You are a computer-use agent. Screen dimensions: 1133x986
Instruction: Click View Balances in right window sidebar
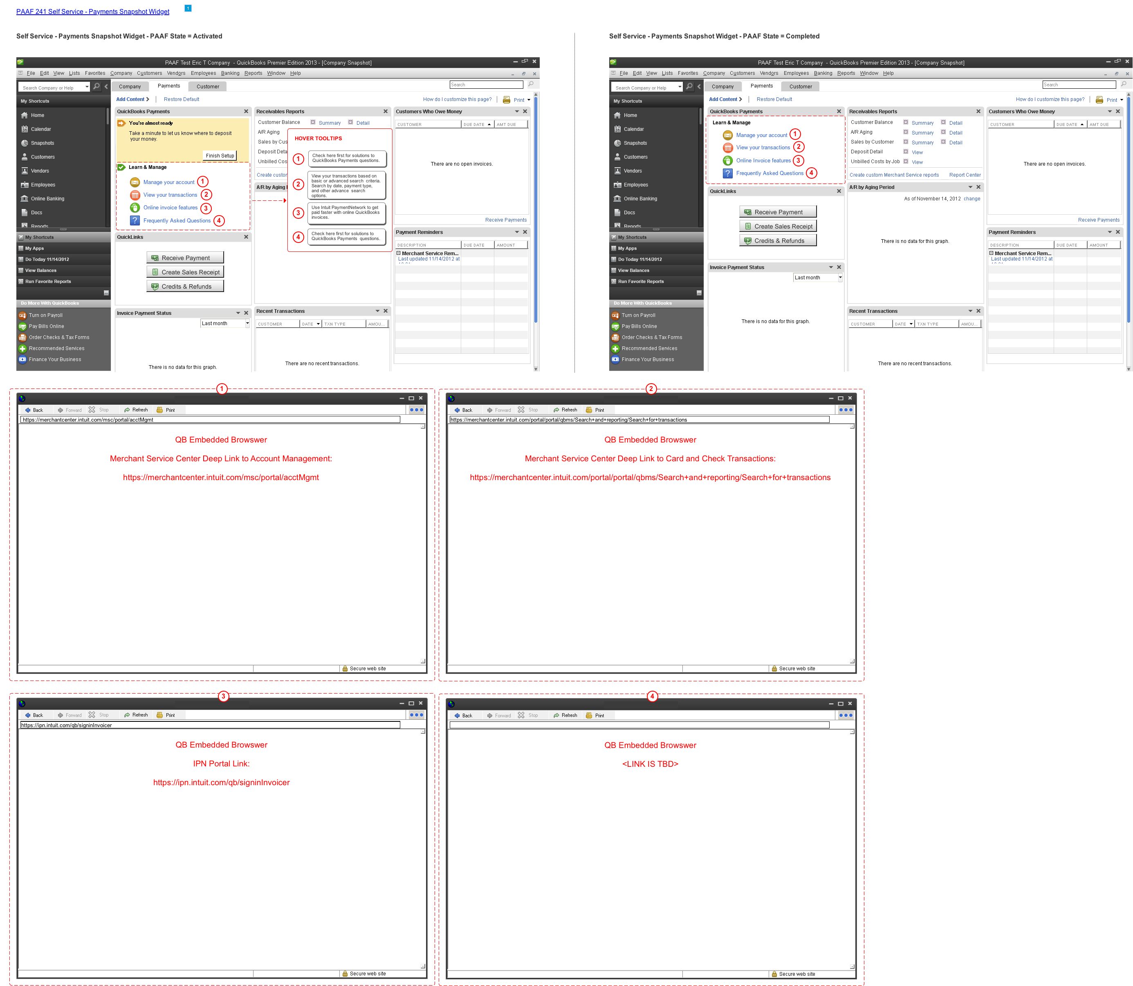tap(633, 271)
